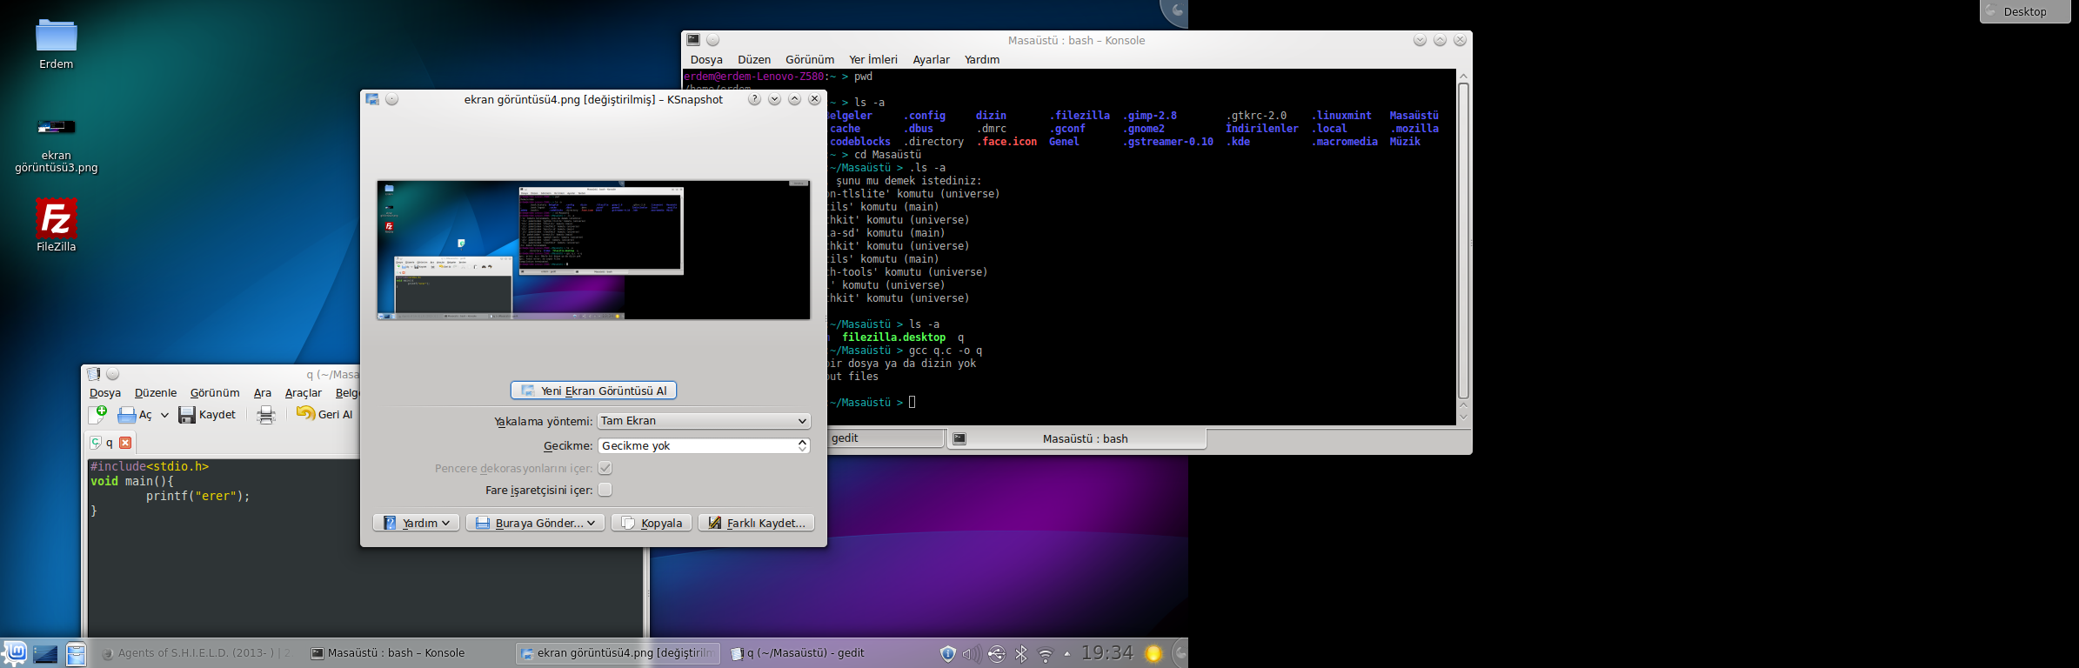Click the KSnapshot help question mark button
Viewport: 2079px width, 668px height.
point(754,99)
